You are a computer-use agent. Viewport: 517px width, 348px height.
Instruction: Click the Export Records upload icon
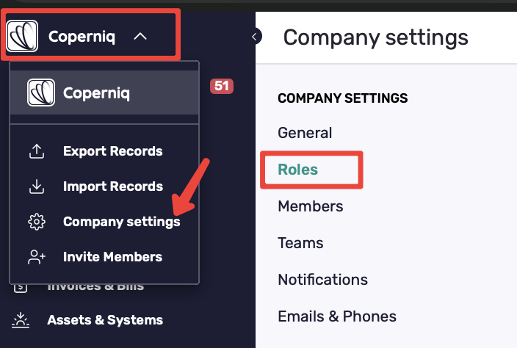point(37,151)
